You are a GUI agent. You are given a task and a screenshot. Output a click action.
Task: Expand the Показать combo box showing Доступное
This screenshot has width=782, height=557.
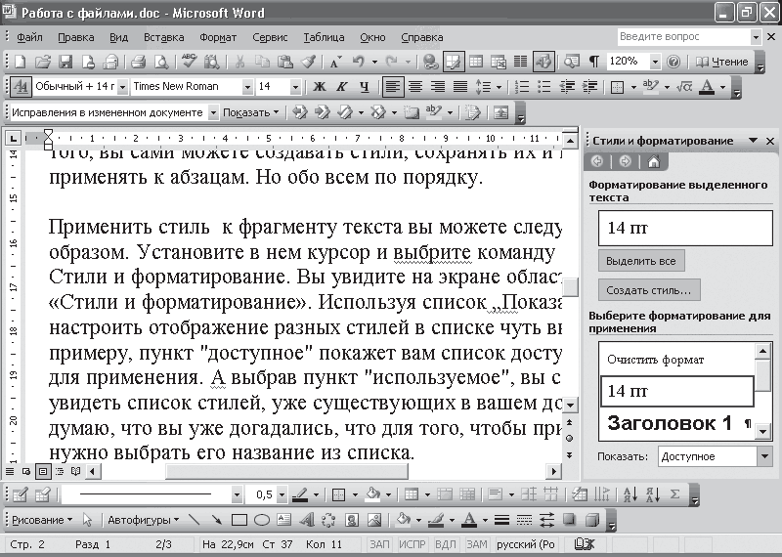point(762,456)
